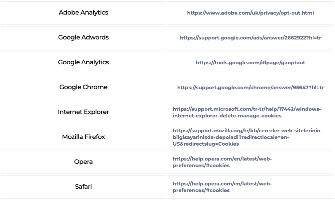Click the Adobe Analytics cell label
Image resolution: width=335 pixels, height=201 pixels.
coord(83,13)
